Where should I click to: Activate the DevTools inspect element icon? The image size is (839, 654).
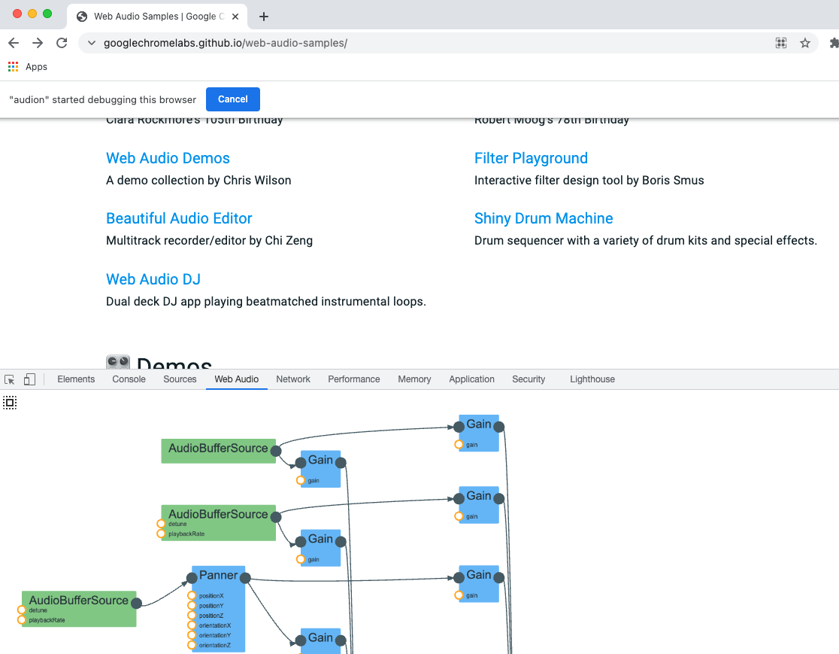pyautogui.click(x=10, y=379)
